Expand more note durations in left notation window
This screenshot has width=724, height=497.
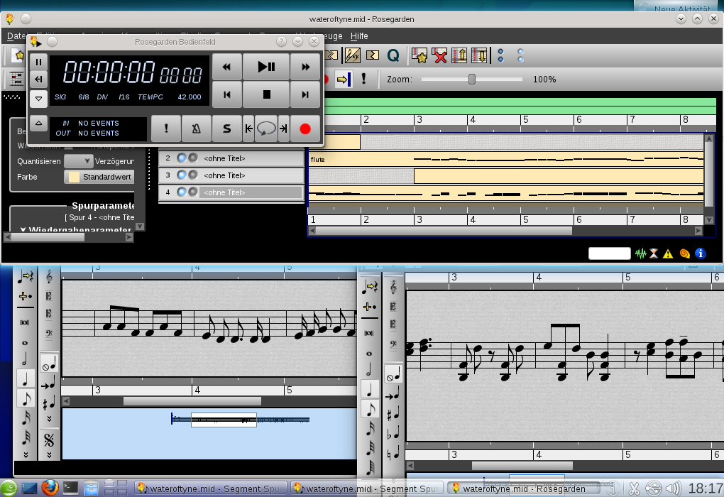26,455
